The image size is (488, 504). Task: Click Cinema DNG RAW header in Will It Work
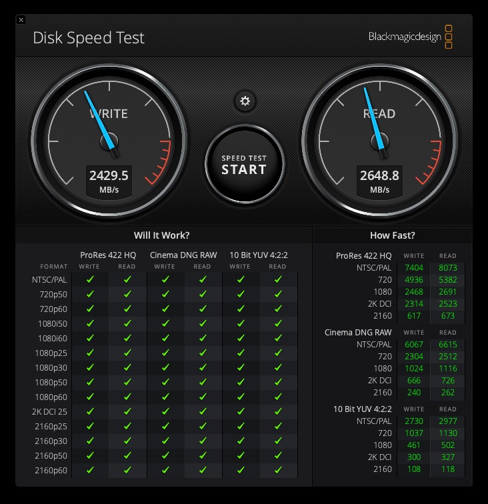[x=183, y=255]
